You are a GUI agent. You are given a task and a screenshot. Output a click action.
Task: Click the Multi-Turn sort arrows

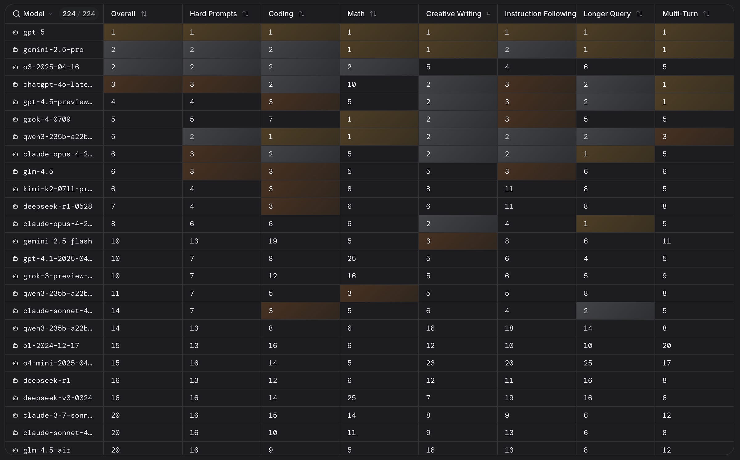coord(706,14)
